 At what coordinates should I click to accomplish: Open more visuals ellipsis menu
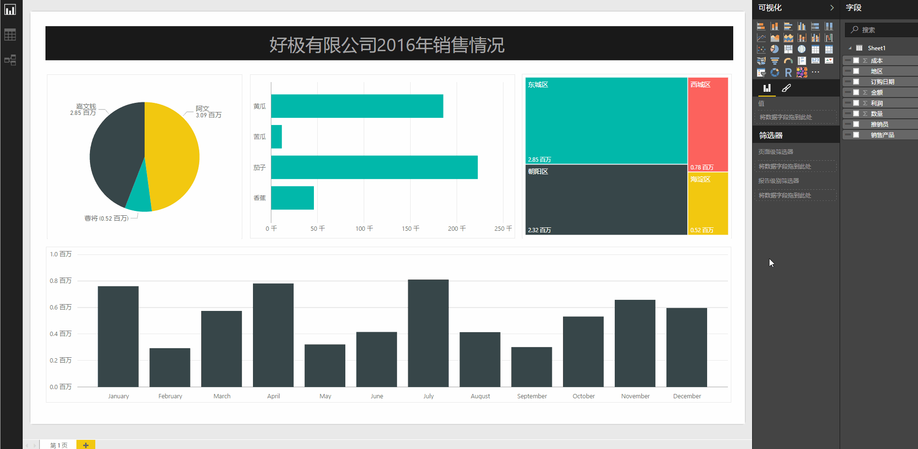pyautogui.click(x=815, y=72)
